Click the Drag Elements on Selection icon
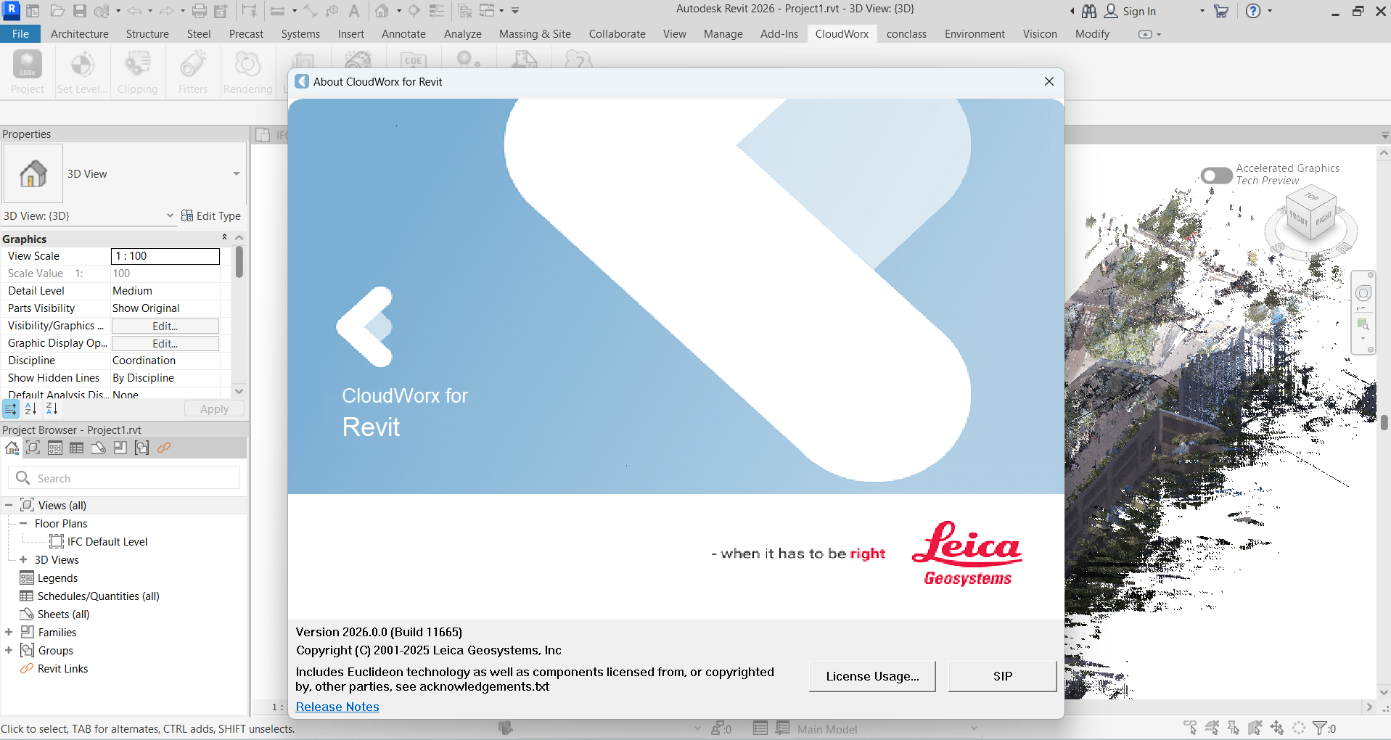 coord(1277,728)
